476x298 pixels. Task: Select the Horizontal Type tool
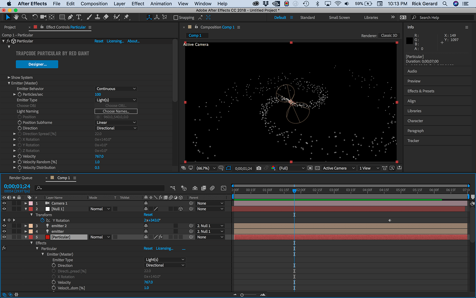pyautogui.click(x=79, y=17)
